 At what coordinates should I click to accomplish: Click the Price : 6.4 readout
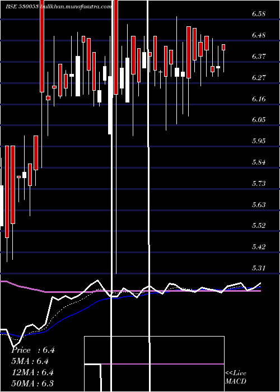[33, 350]
